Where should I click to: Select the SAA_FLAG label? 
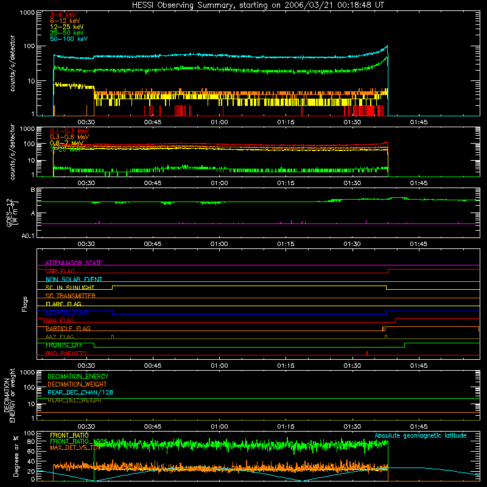coord(60,320)
